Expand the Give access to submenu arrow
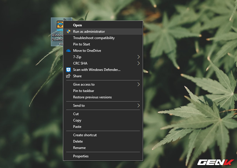Viewport: 237px width, 168px height. pyautogui.click(x=138, y=85)
